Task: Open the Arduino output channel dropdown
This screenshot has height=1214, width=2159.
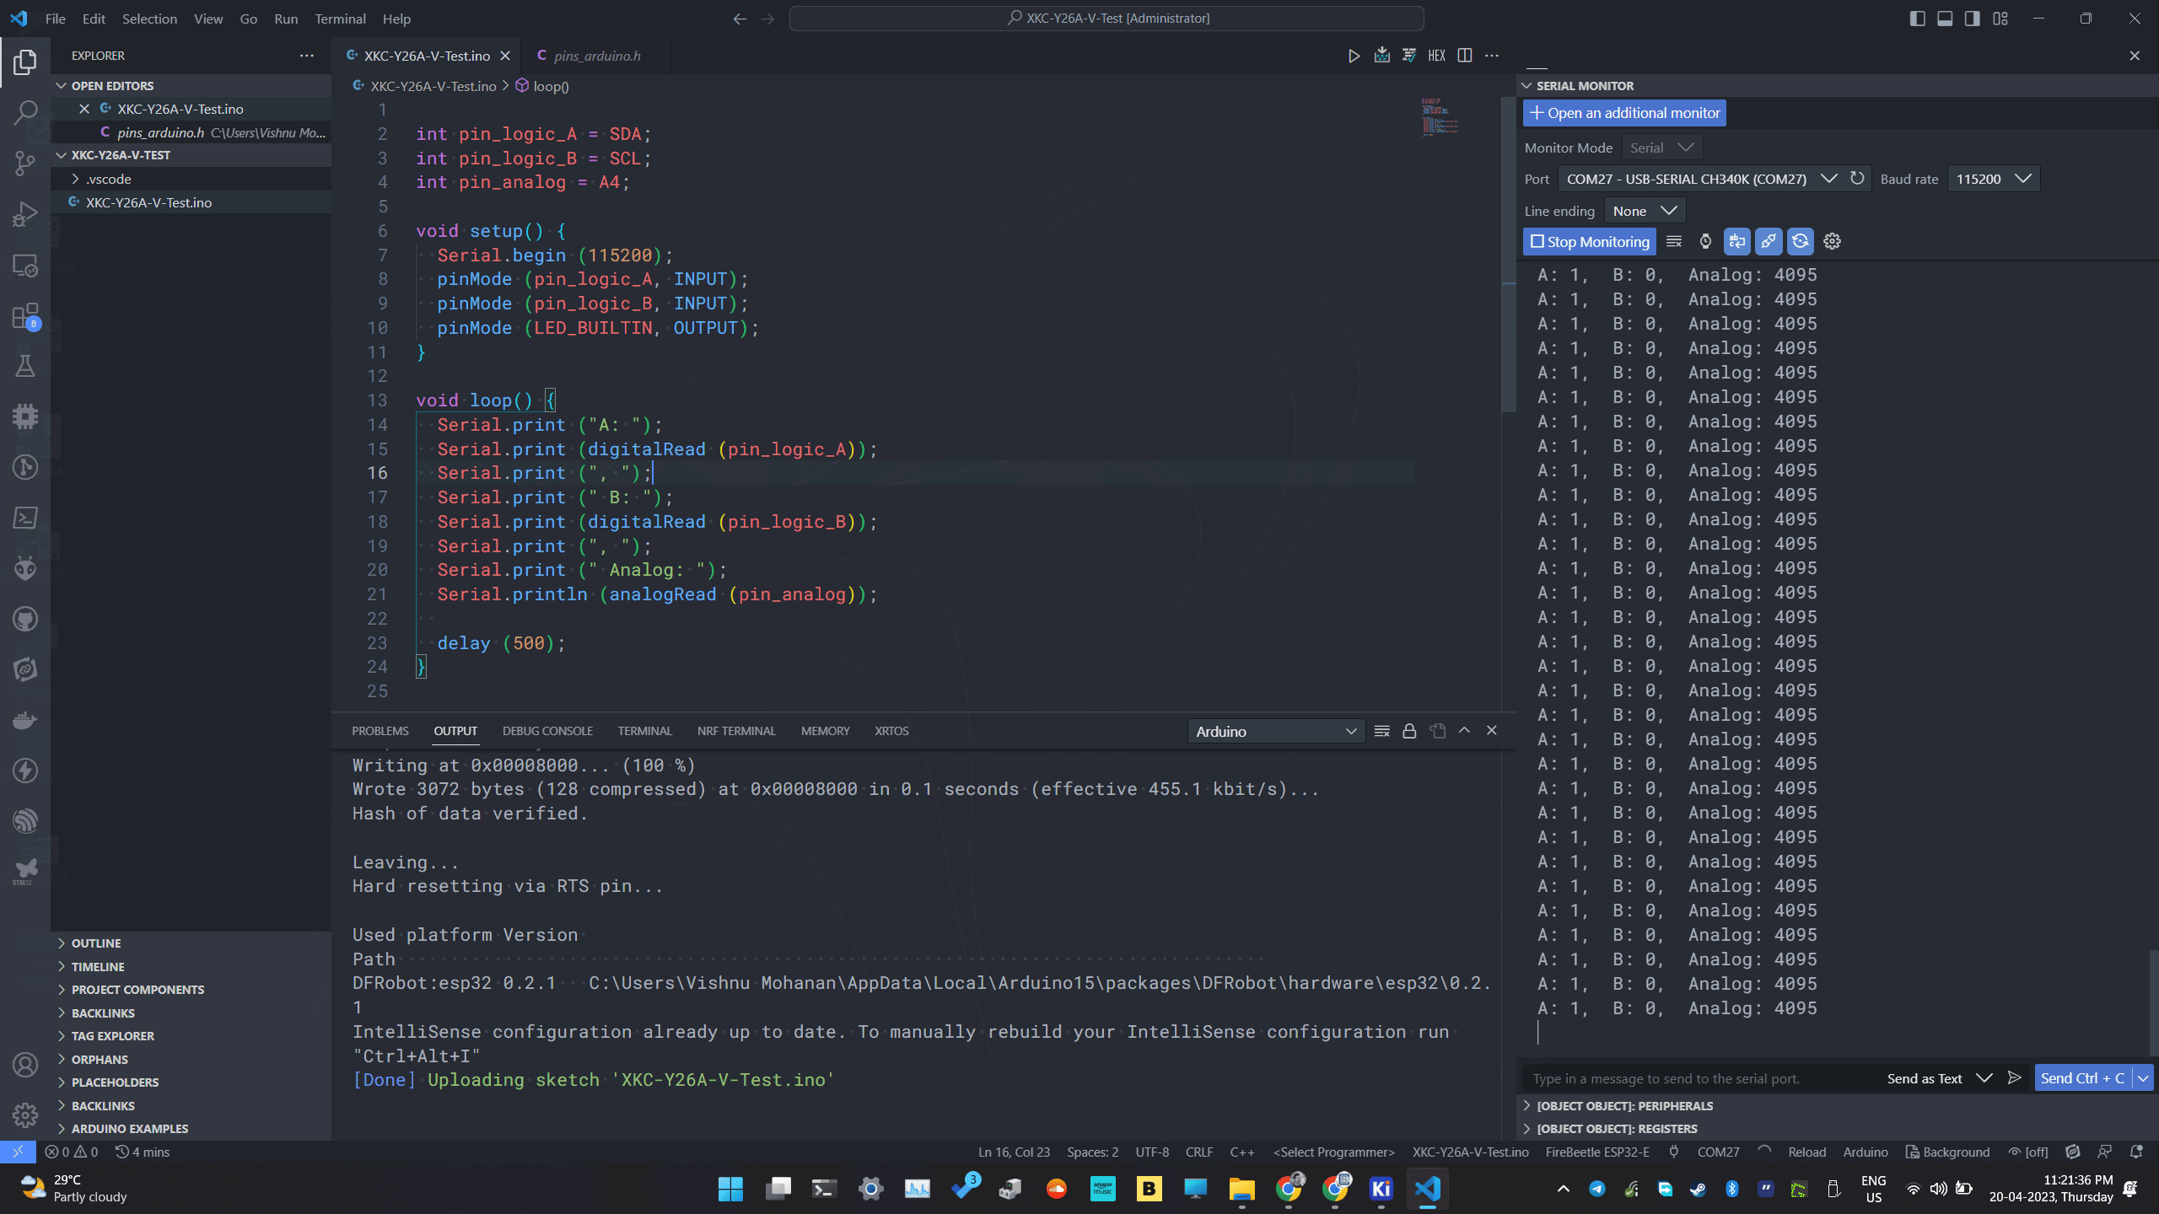Action: coord(1276,732)
